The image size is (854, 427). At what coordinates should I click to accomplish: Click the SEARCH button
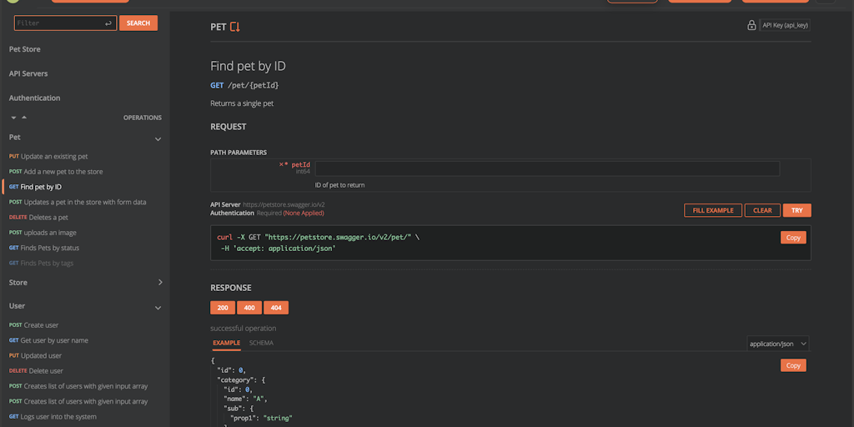pyautogui.click(x=138, y=23)
